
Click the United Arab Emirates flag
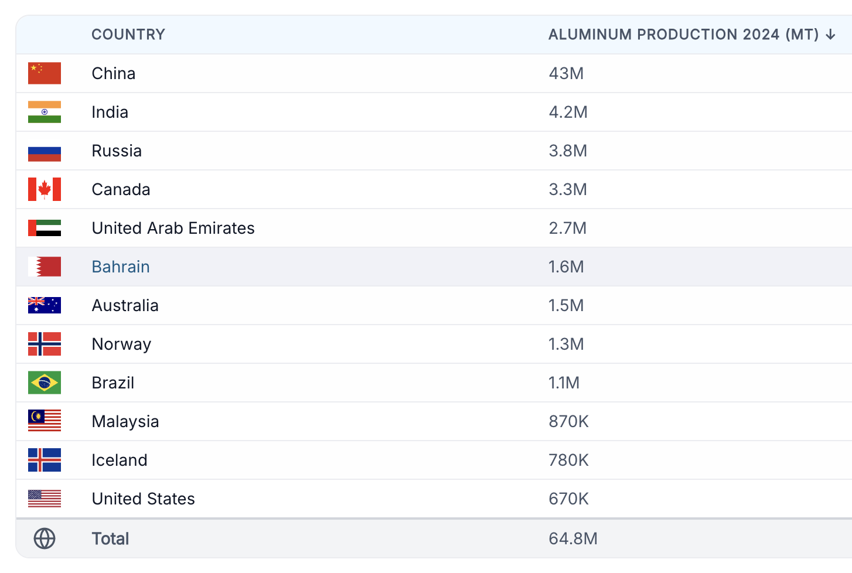pos(45,228)
